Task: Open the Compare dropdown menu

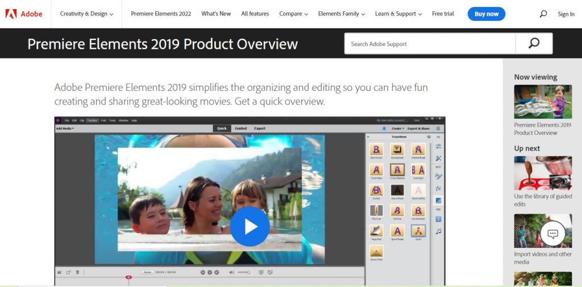Action: 293,14
